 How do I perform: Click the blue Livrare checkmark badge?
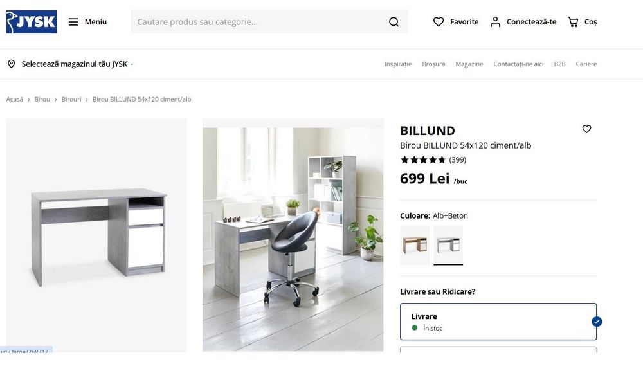pyautogui.click(x=597, y=322)
